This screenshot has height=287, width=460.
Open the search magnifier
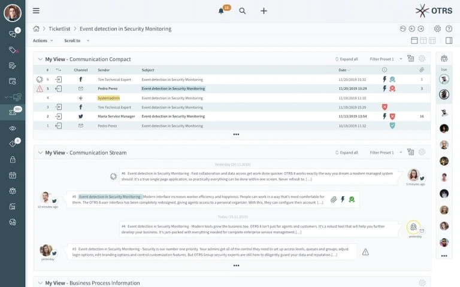(x=243, y=11)
